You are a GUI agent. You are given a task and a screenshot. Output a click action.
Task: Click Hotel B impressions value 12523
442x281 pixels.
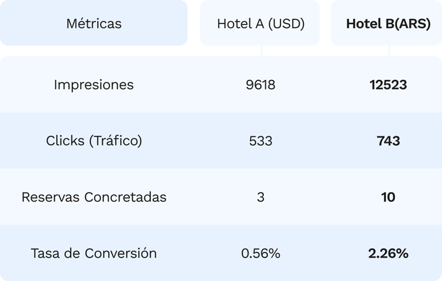pos(388,84)
